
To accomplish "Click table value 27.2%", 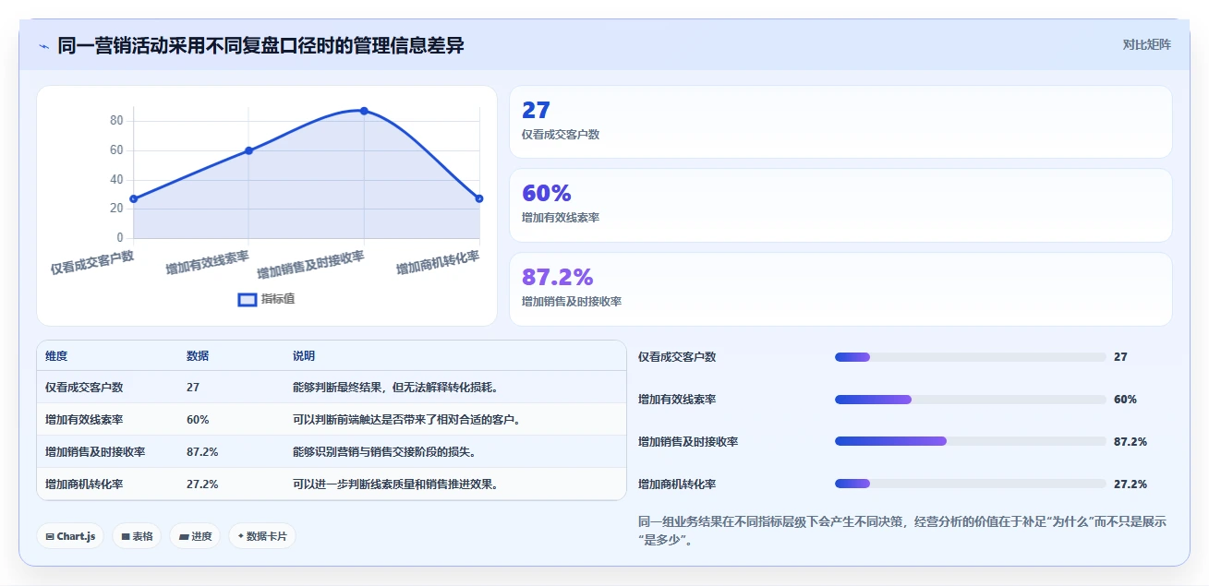I will pos(202,484).
